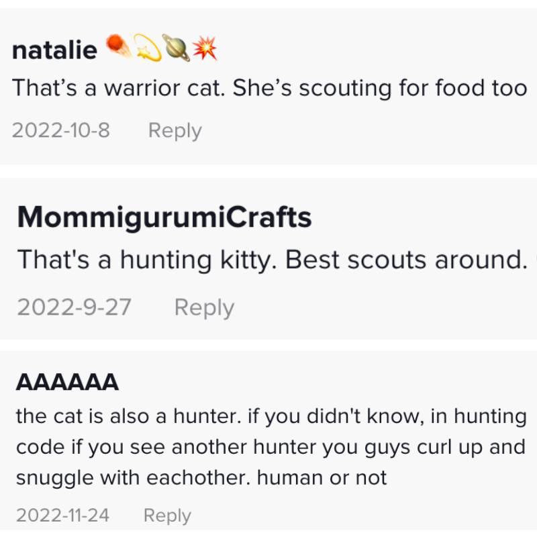The image size is (537, 537).
Task: Reply to the MommigurumiCrafts comment
Action: click(204, 307)
